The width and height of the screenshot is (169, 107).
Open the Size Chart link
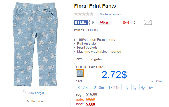(156, 81)
